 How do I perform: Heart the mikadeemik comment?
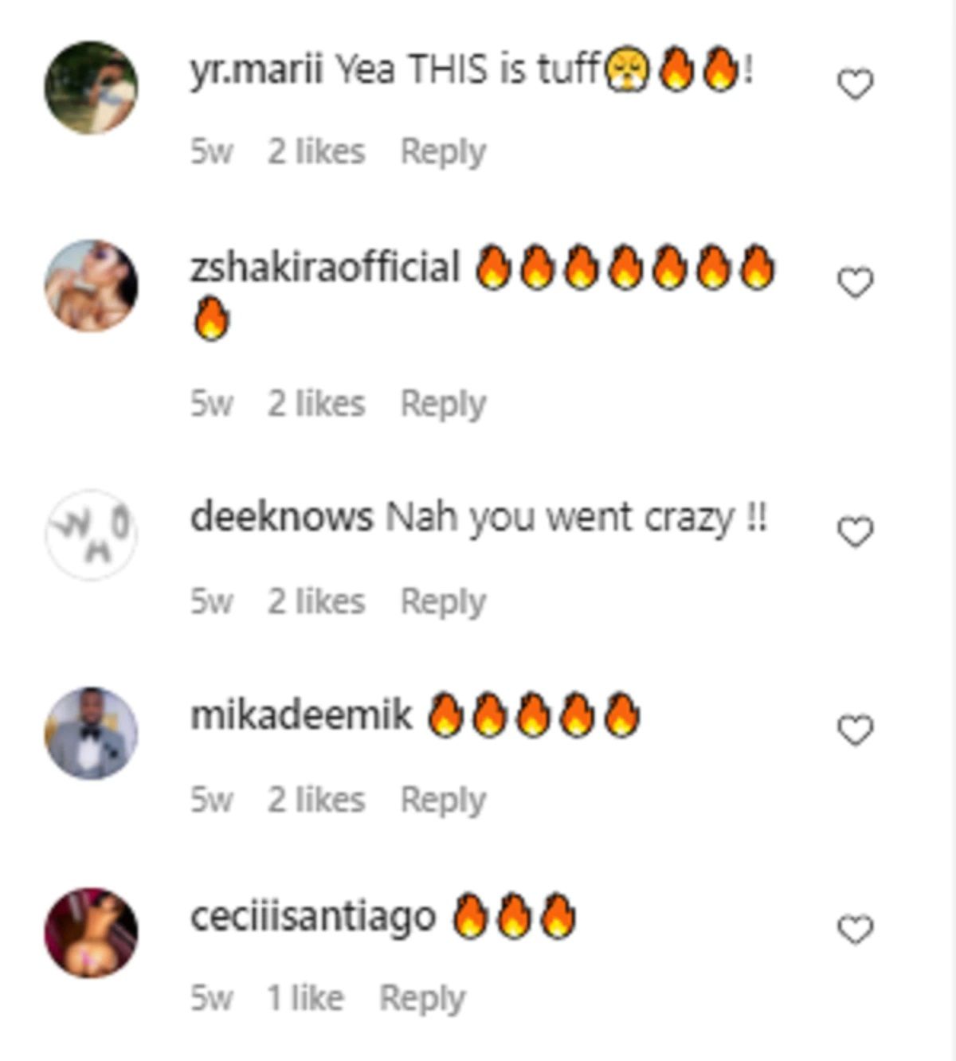click(x=856, y=730)
